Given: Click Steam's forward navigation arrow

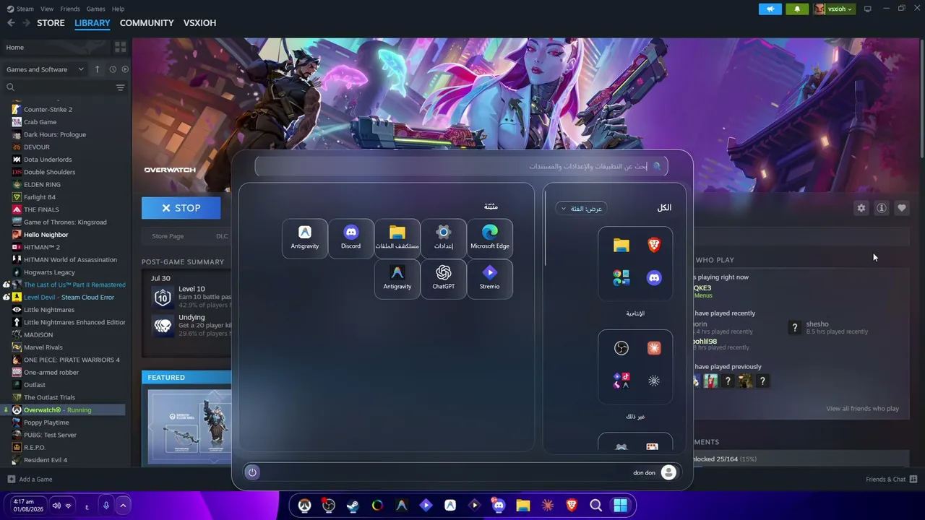Looking at the screenshot, I should click(x=26, y=23).
